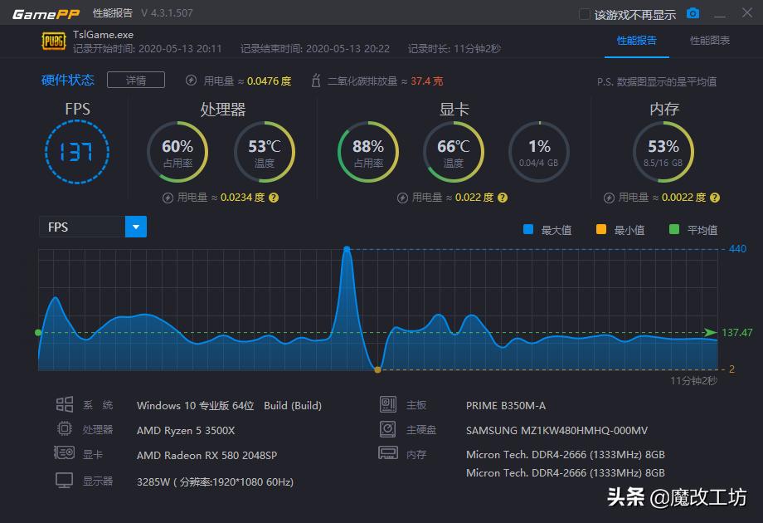Expand the FPS chart metric dropdown arrow
Viewport: 763px width, 523px height.
136,227
